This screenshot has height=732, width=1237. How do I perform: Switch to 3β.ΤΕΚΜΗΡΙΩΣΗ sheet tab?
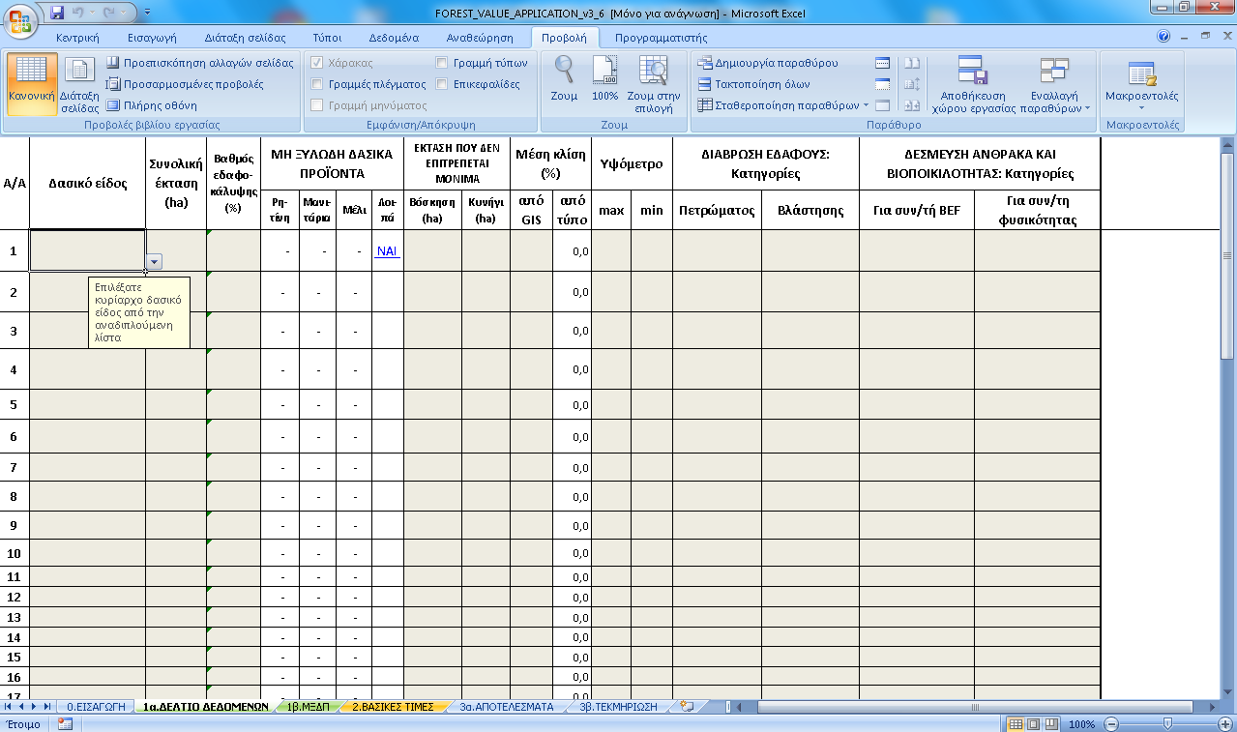(x=618, y=707)
